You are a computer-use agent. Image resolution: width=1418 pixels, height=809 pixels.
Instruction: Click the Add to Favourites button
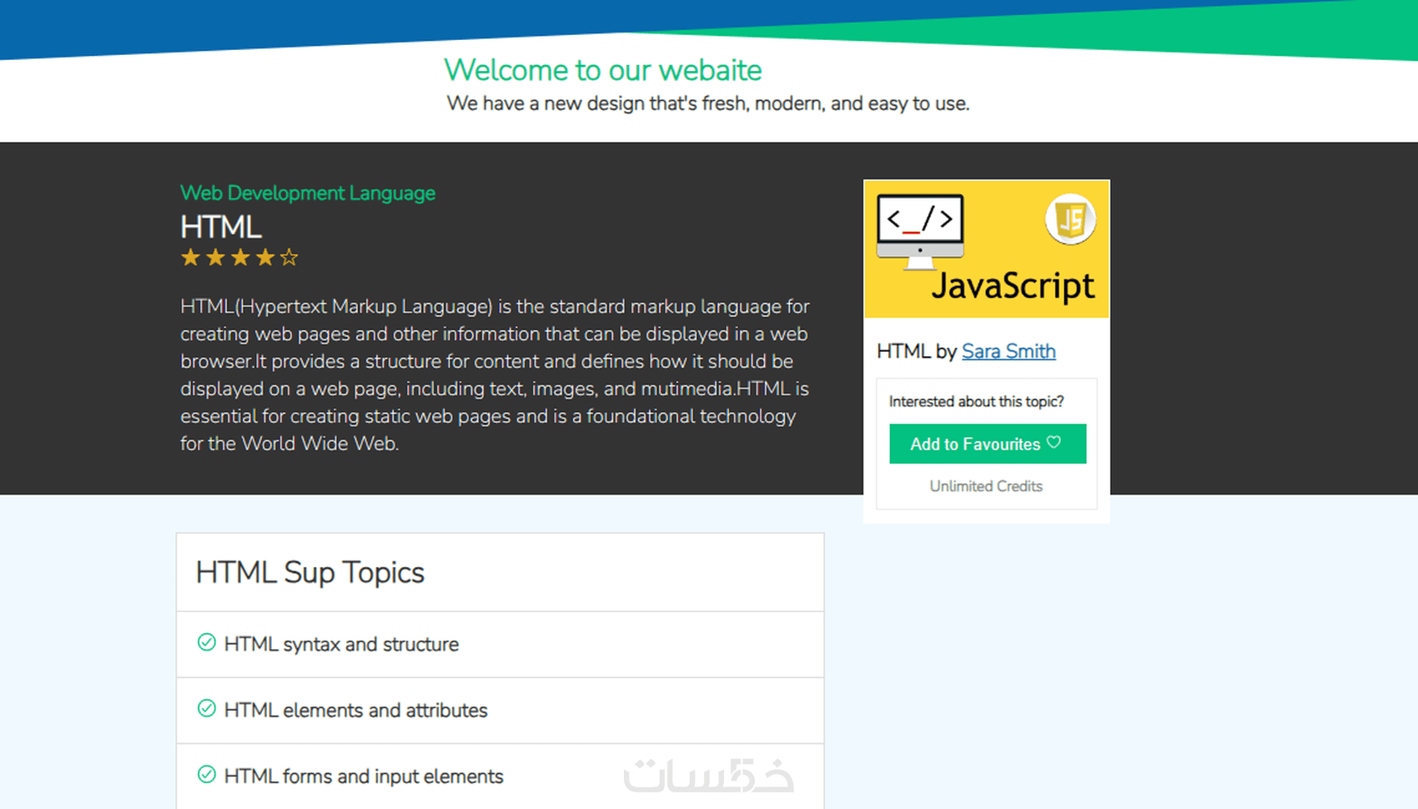987,444
